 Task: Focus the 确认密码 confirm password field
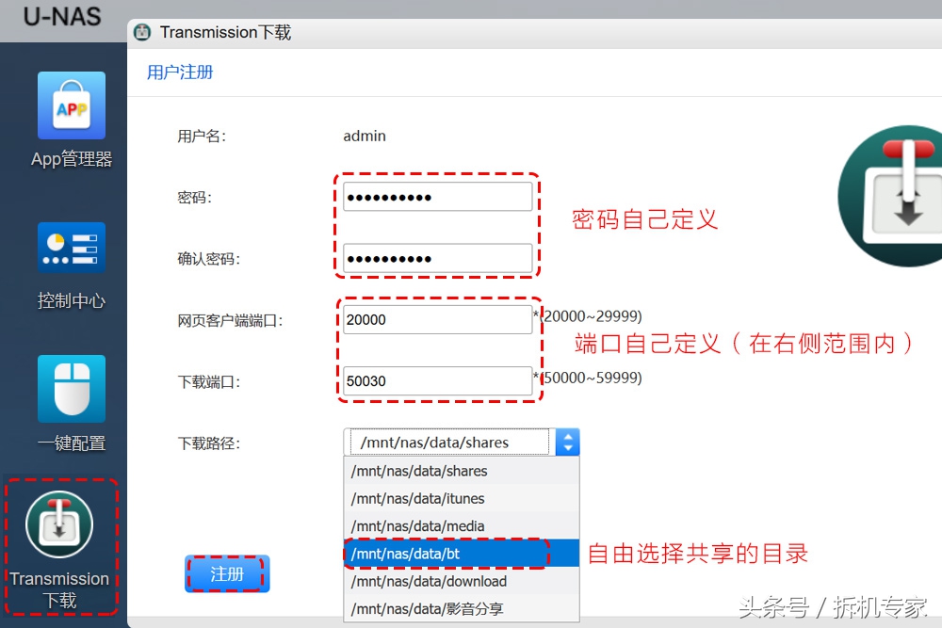click(437, 258)
